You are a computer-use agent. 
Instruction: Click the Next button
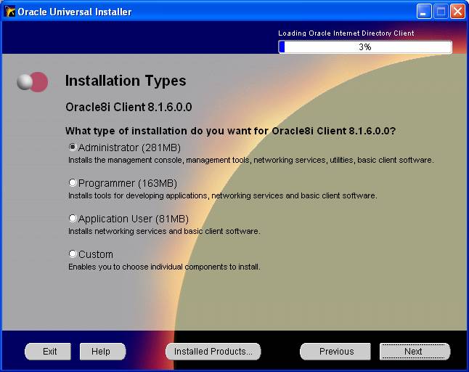(415, 352)
